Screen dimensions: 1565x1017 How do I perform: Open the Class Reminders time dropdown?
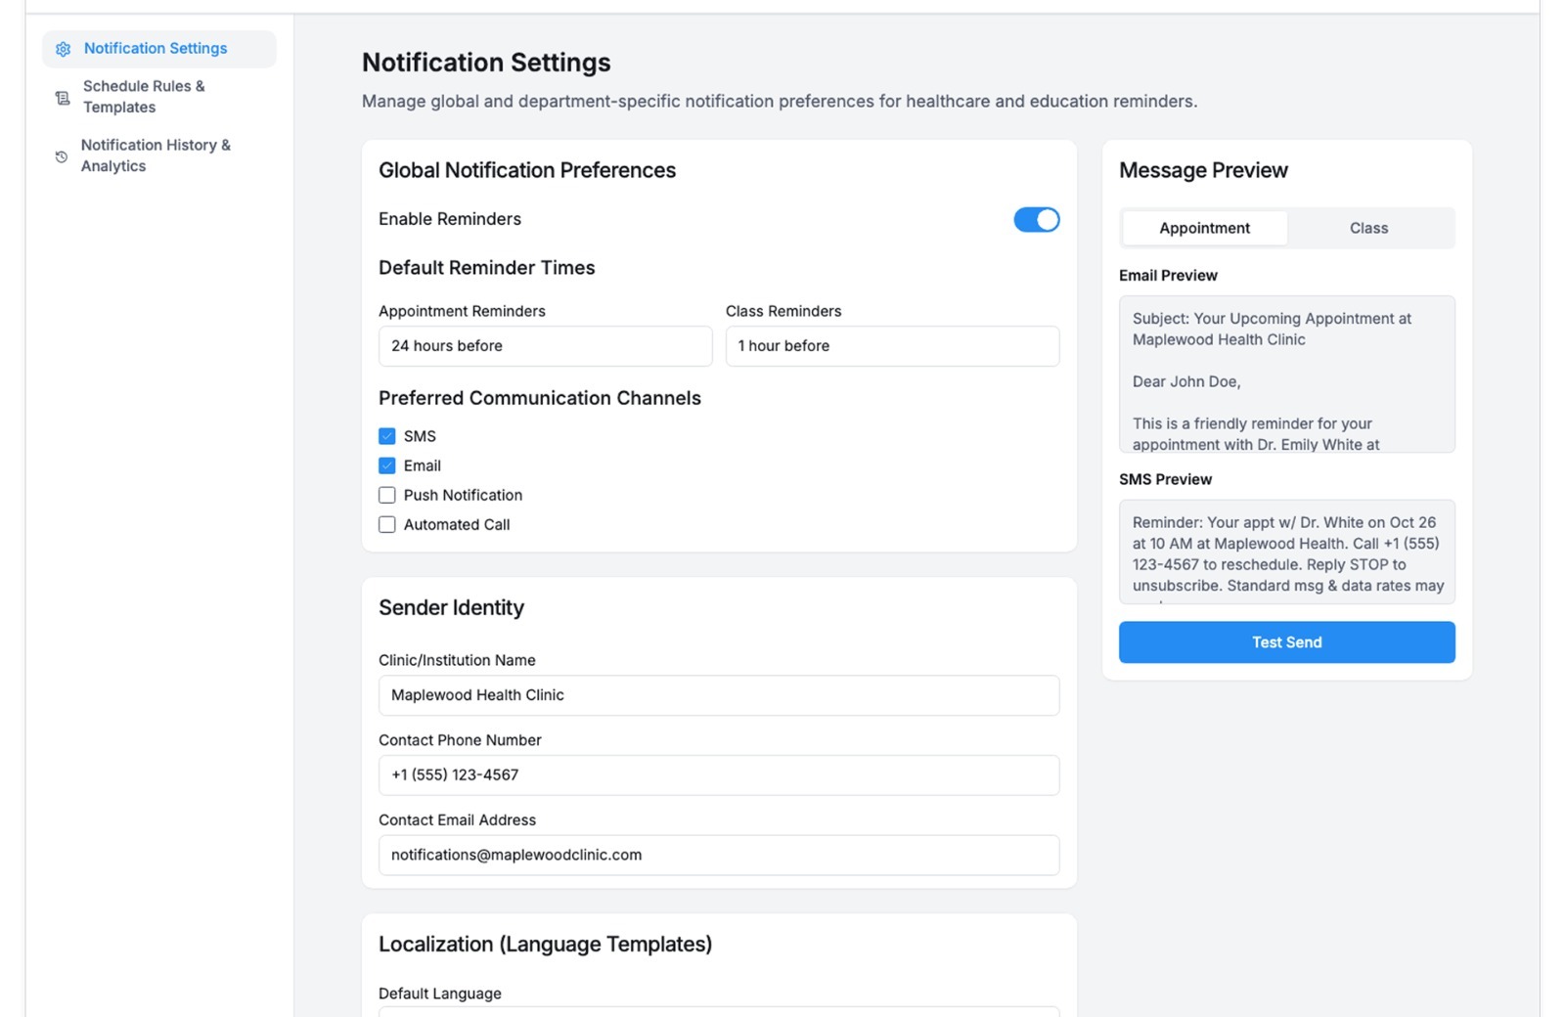click(892, 346)
